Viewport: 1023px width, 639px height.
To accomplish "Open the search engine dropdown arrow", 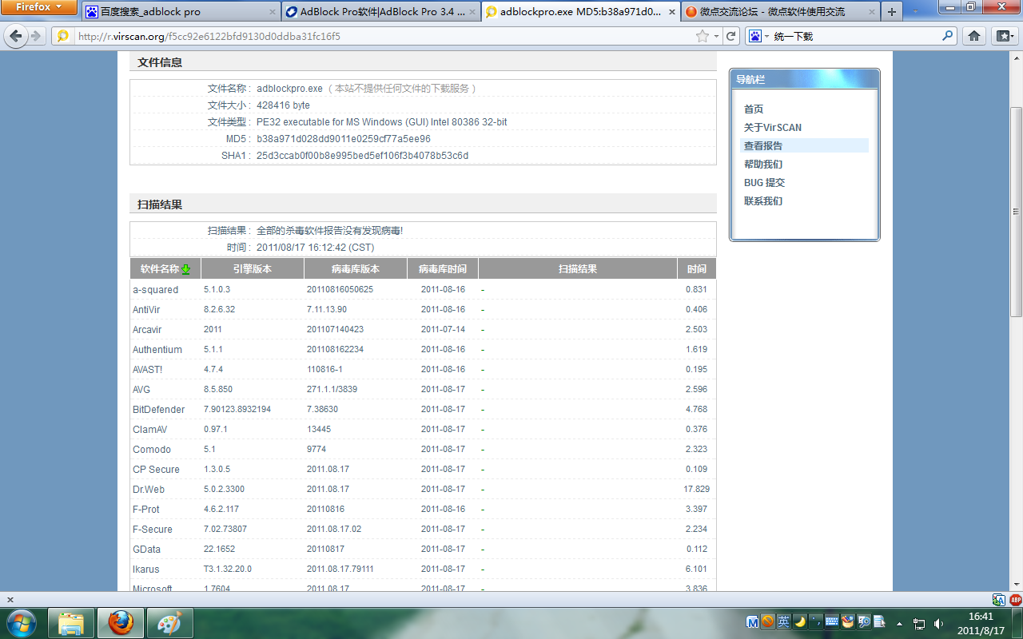I will click(766, 37).
